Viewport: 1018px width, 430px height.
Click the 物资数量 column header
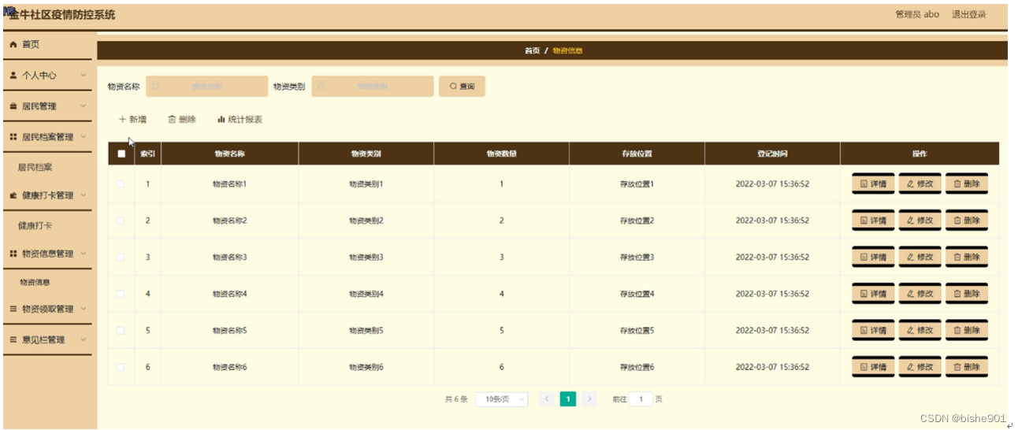click(x=501, y=154)
